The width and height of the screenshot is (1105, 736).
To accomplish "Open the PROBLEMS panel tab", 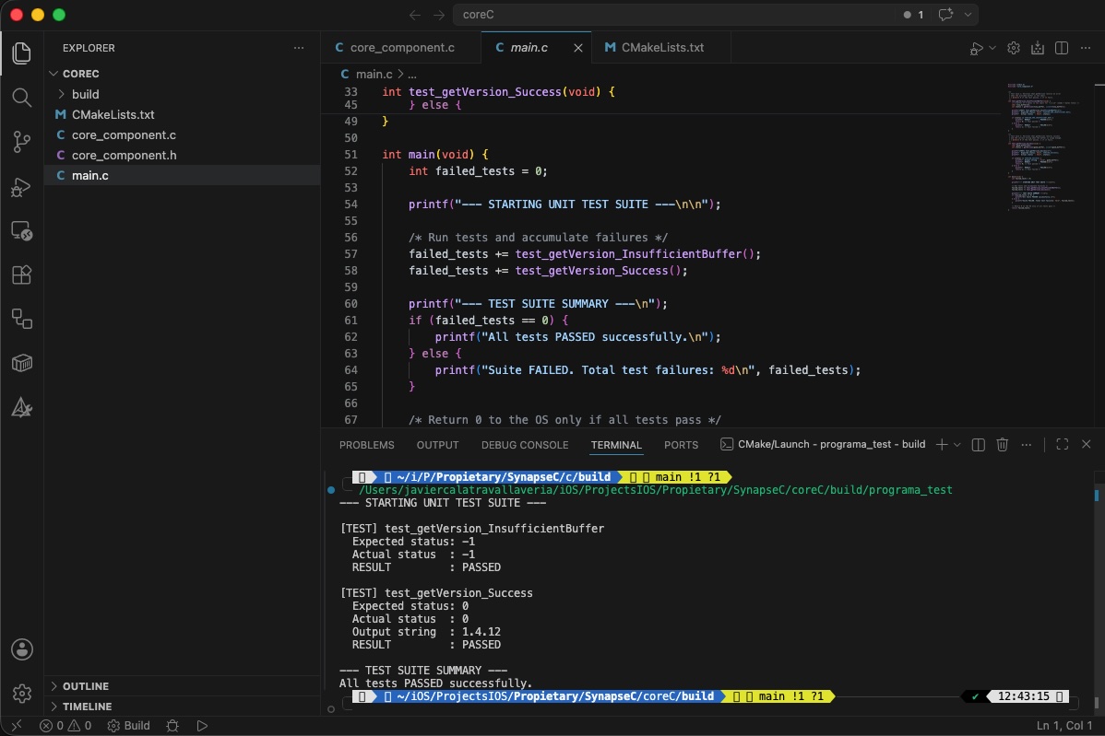I will coord(366,445).
